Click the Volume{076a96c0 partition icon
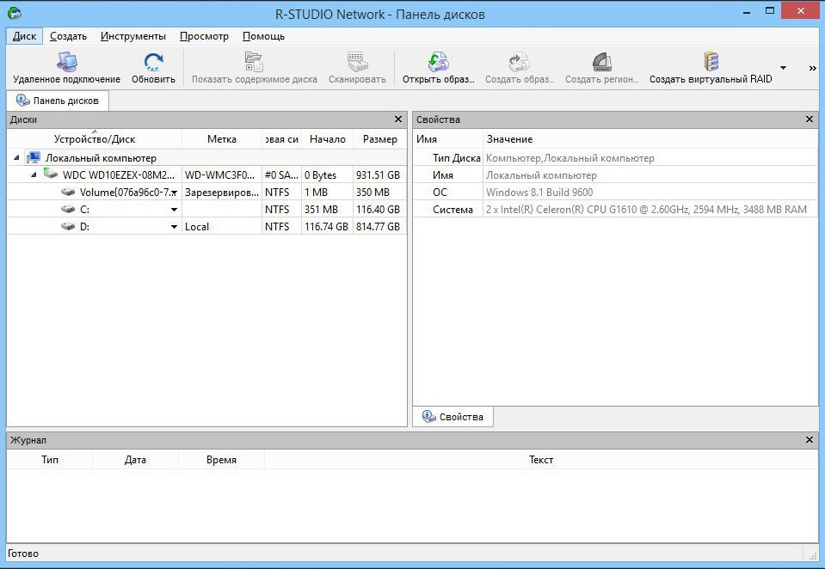The height and width of the screenshot is (569, 825). click(x=68, y=192)
